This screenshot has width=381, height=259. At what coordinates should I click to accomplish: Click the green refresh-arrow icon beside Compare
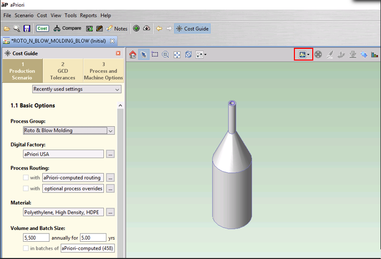click(90, 28)
